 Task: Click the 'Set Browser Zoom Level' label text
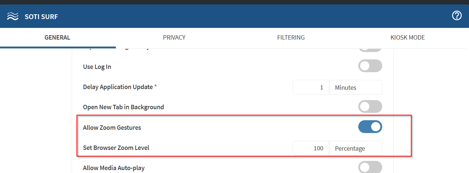(x=116, y=148)
